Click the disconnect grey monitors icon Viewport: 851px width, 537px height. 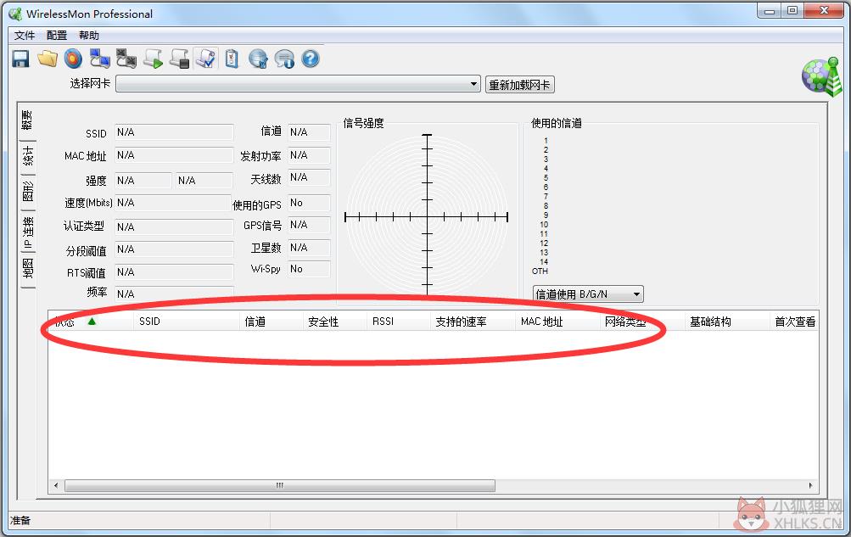[126, 59]
